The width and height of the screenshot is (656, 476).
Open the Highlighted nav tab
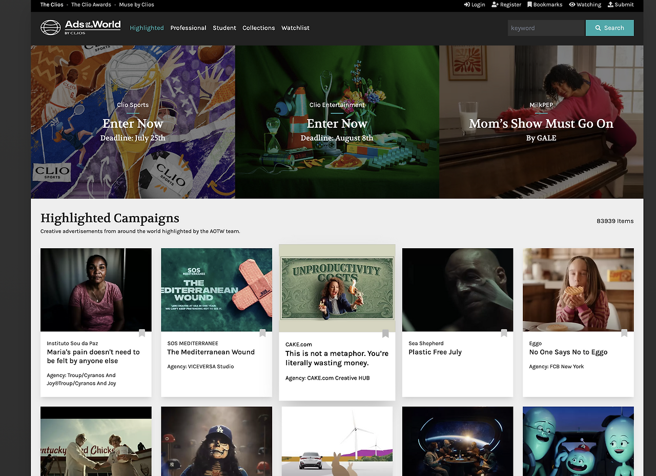coord(147,28)
